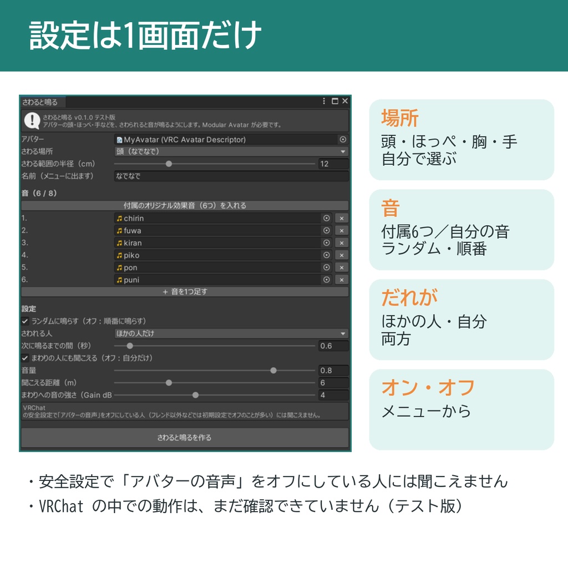Remove the piko sound with × button

click(x=342, y=255)
